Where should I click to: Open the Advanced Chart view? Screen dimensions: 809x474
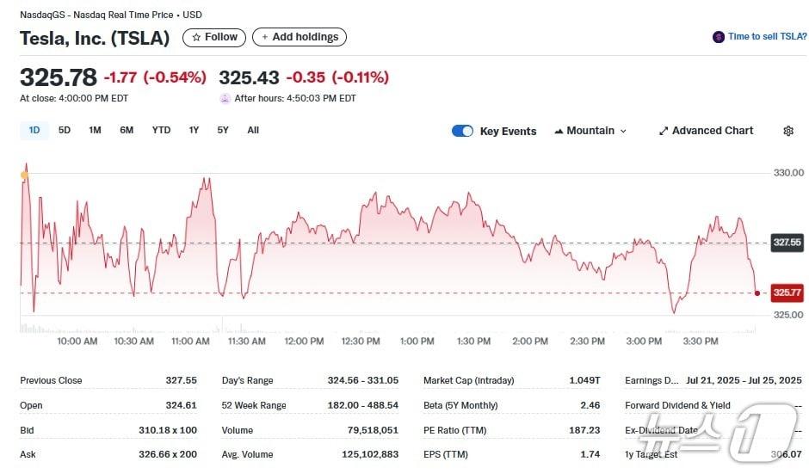coord(706,131)
